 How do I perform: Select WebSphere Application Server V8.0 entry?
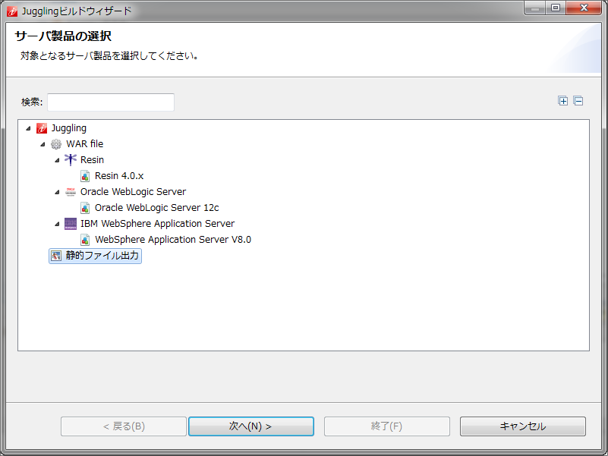(173, 240)
